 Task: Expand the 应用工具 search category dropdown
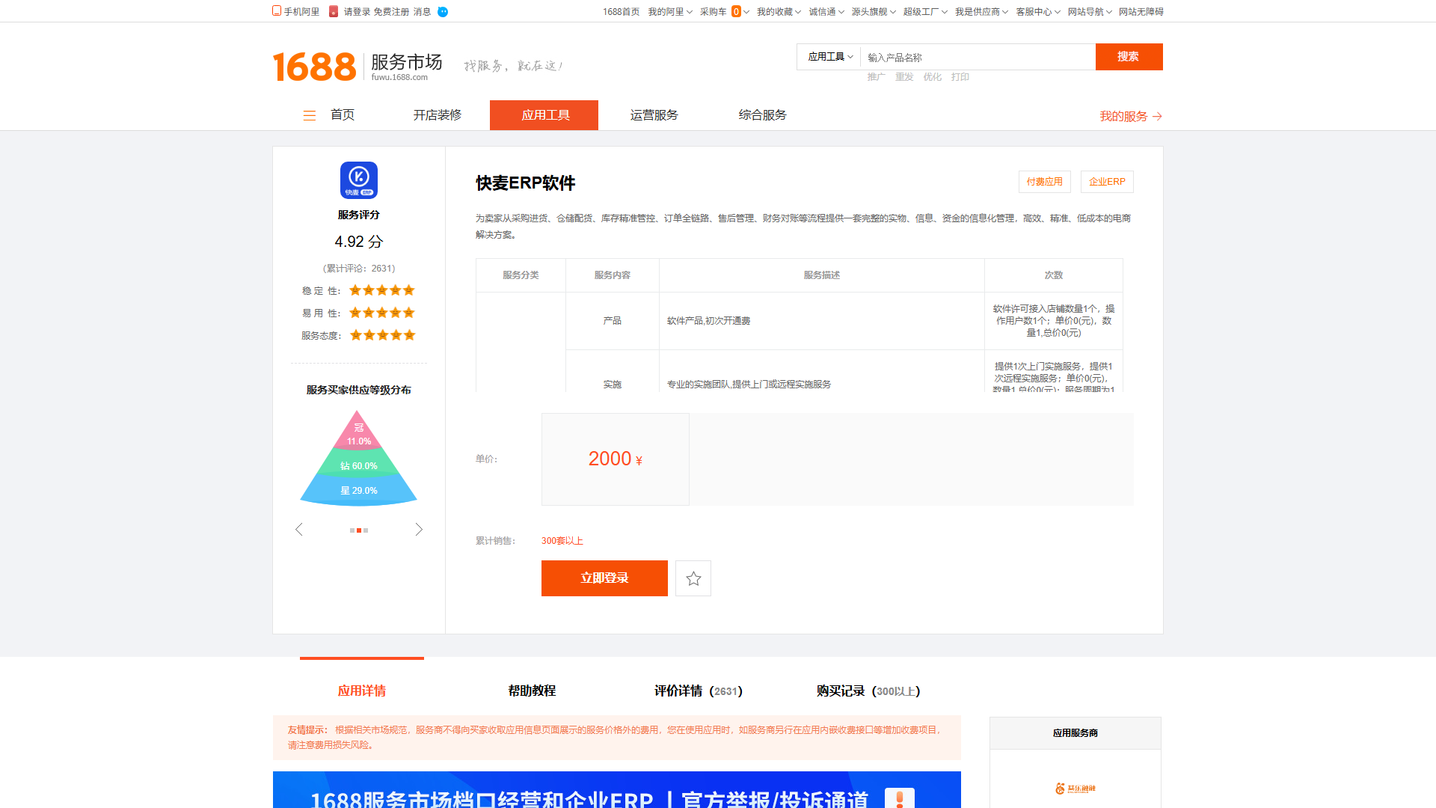tap(830, 57)
